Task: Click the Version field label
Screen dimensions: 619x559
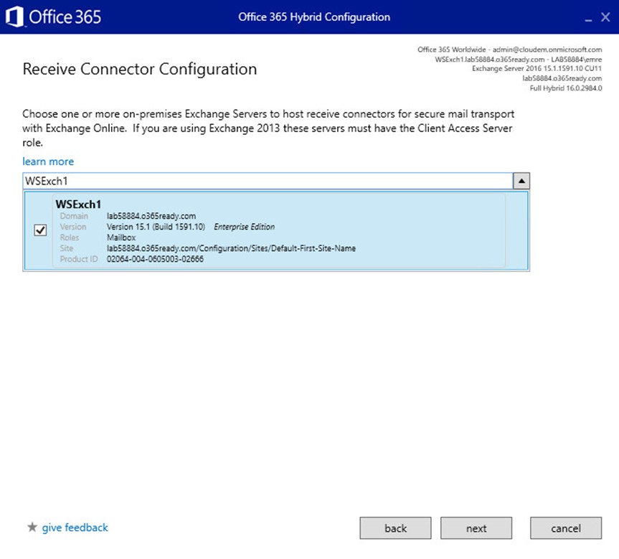Action: coord(73,227)
